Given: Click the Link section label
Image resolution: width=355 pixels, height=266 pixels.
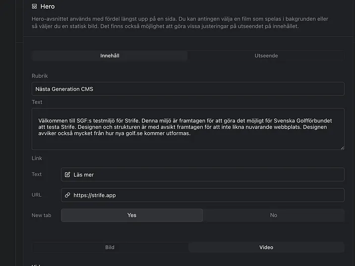Looking at the screenshot, I should click(x=37, y=159).
